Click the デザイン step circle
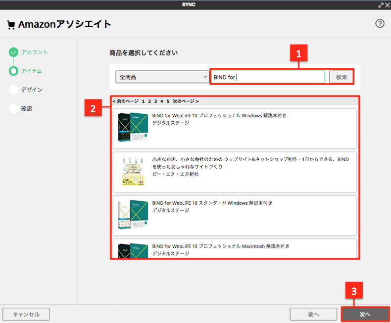The image size is (391, 323). pos(13,90)
